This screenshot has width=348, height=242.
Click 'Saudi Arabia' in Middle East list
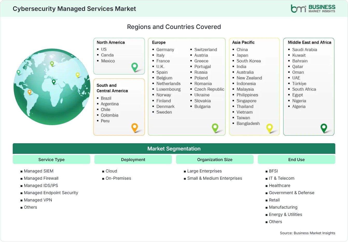305,50
